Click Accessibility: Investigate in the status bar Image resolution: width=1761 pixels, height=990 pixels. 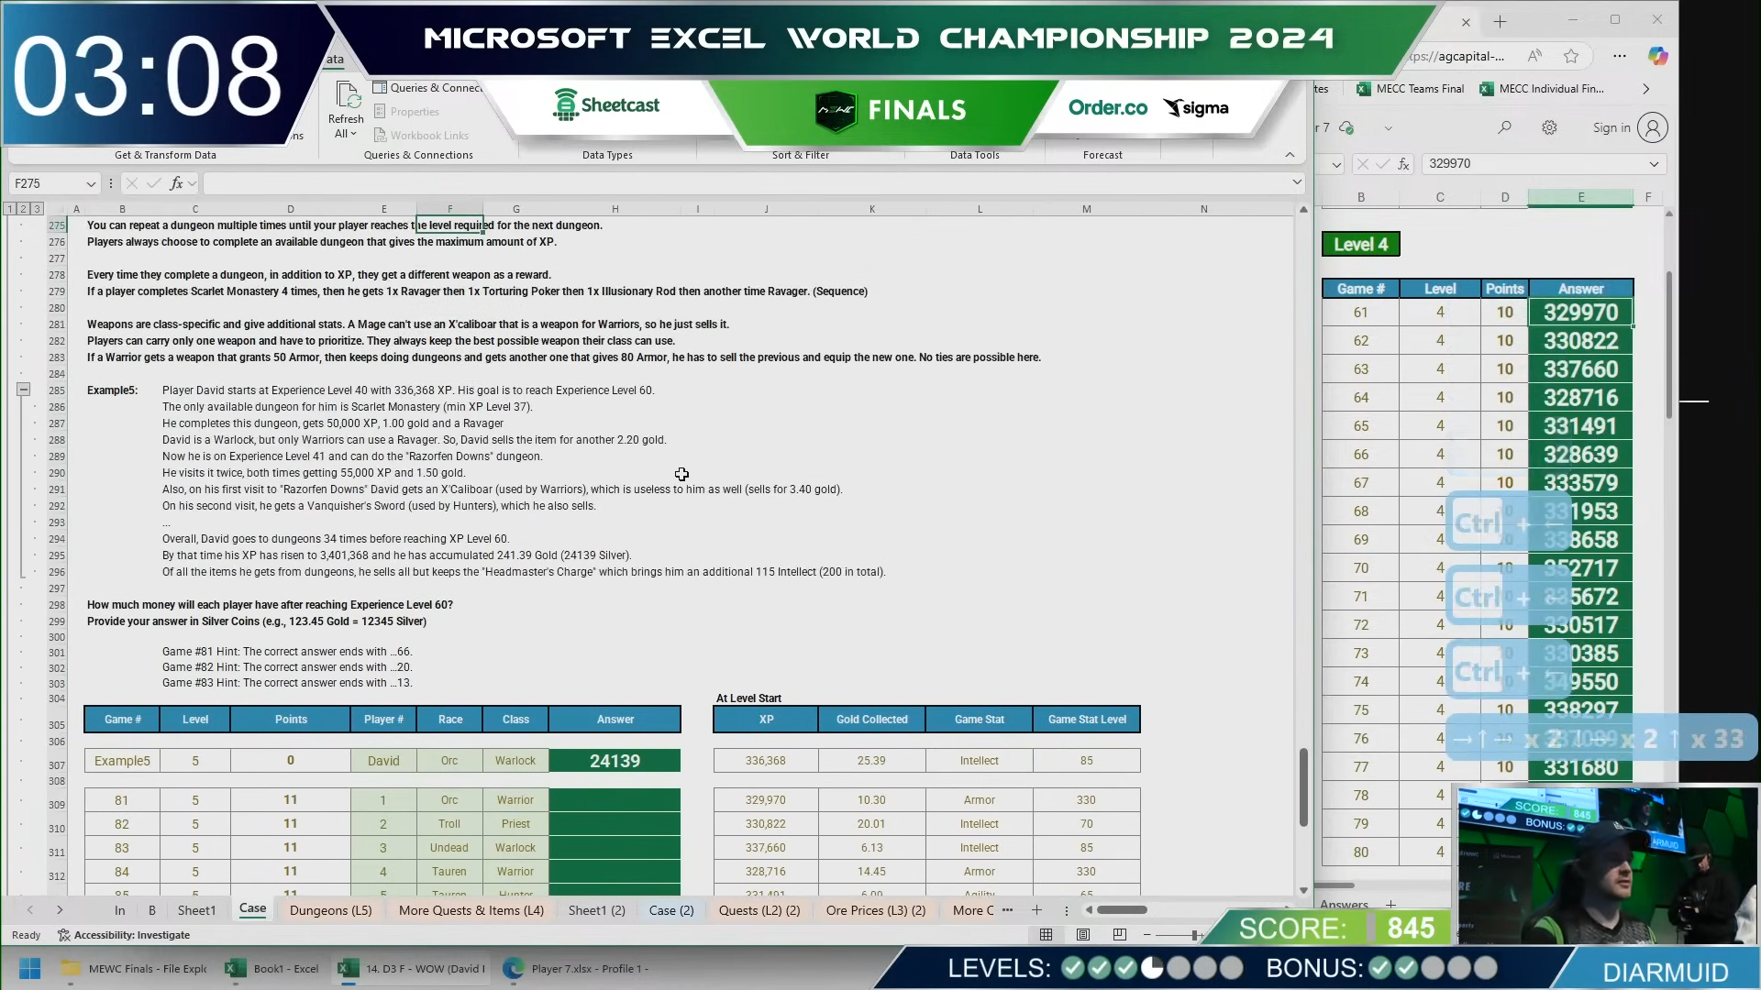click(x=124, y=935)
